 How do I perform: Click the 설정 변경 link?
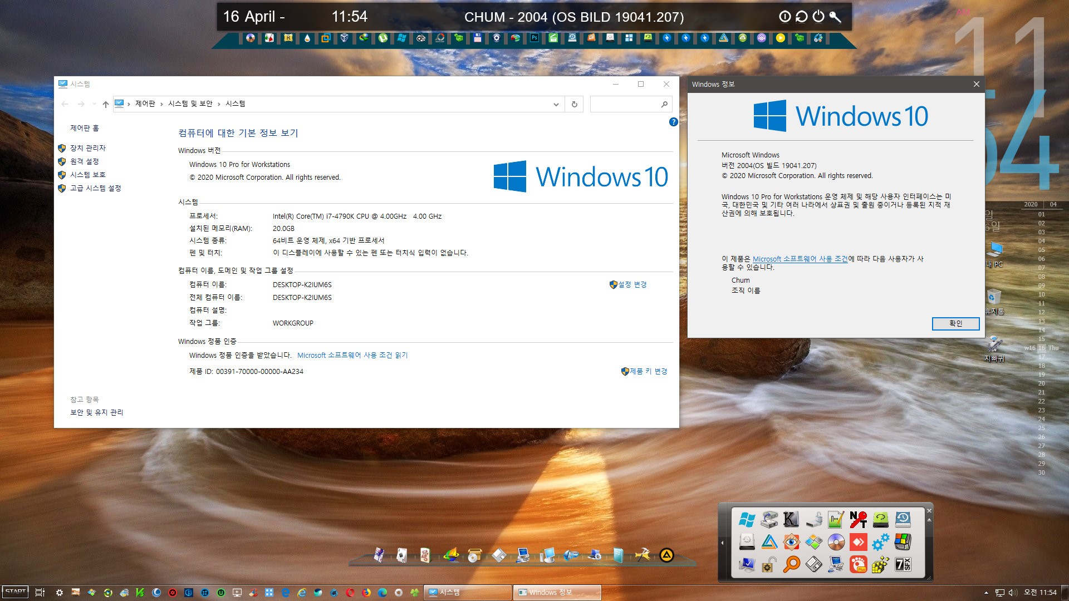click(x=632, y=284)
